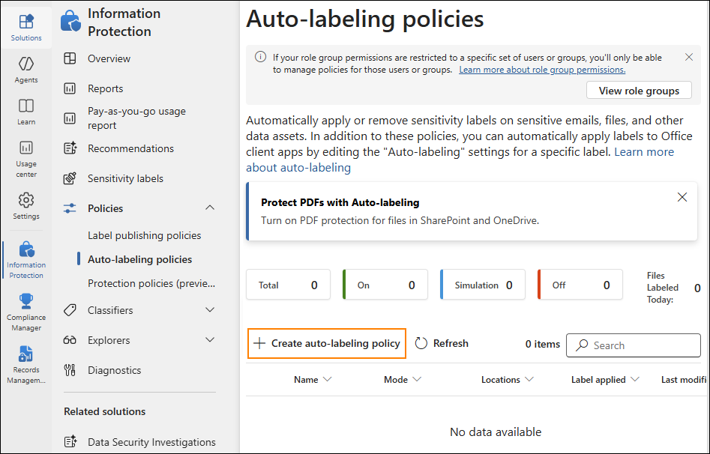Click the plus icon for creating policy
Screen dimensions: 710x454
pyautogui.click(x=259, y=343)
